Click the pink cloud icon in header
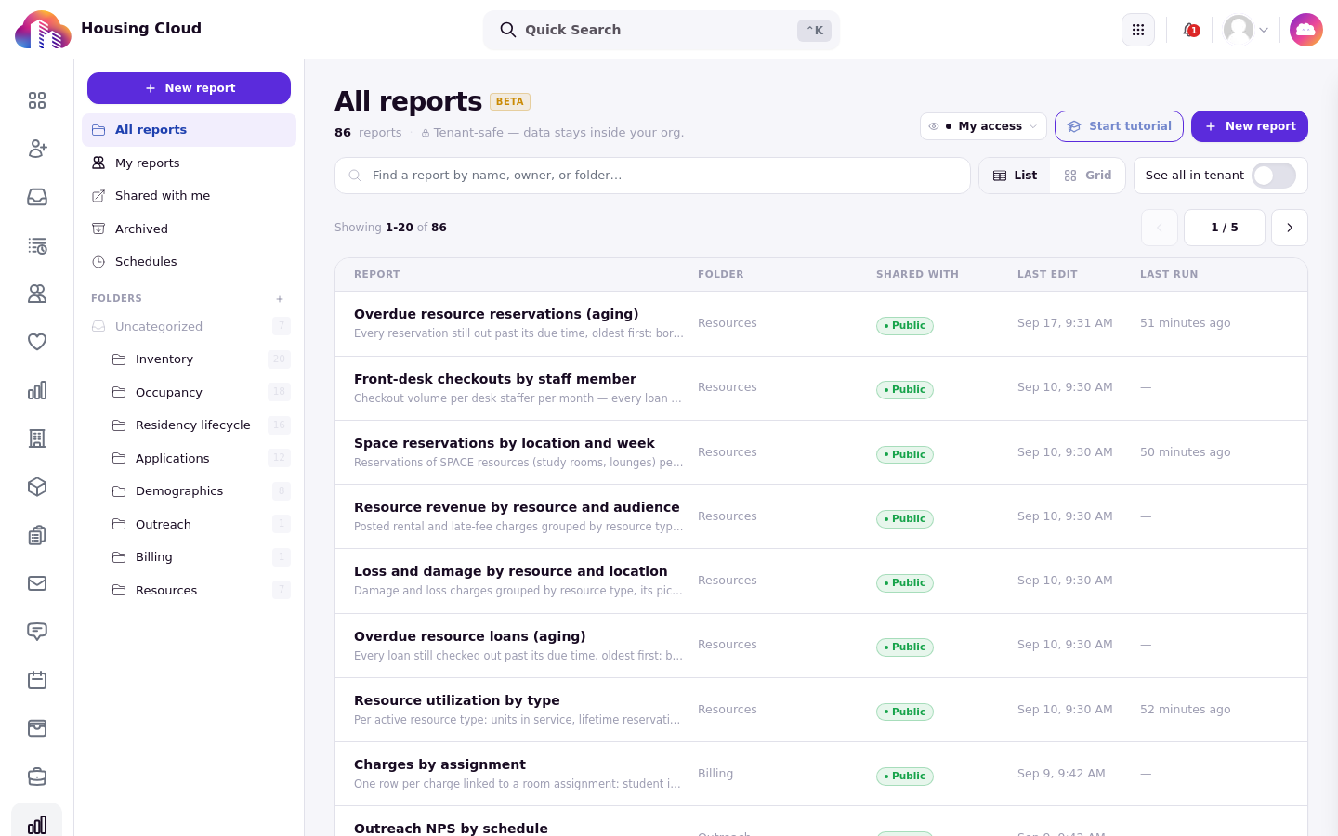 [1306, 30]
